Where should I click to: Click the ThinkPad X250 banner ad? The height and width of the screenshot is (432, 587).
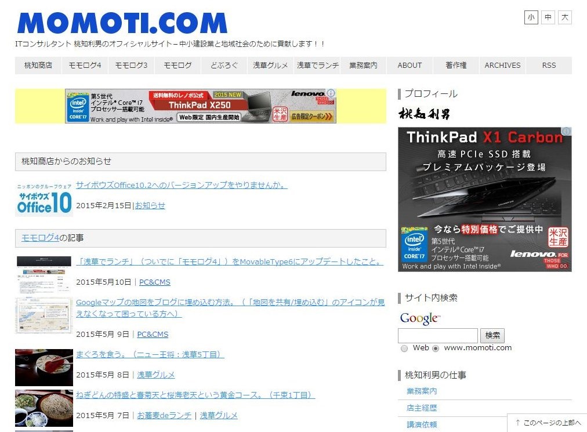201,106
